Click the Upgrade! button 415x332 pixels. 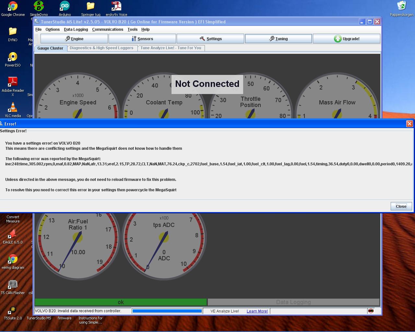347,39
